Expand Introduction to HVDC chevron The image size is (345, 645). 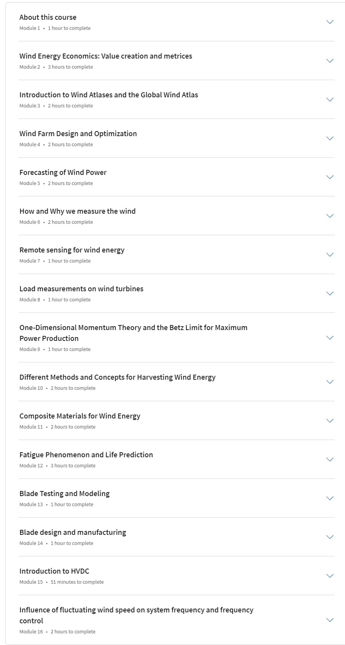point(330,576)
